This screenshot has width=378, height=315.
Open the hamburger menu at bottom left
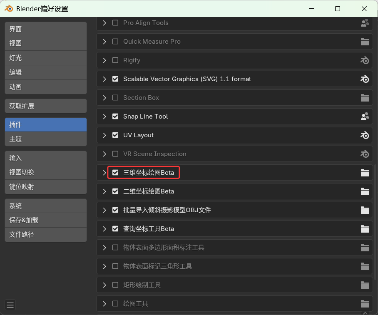point(10,305)
